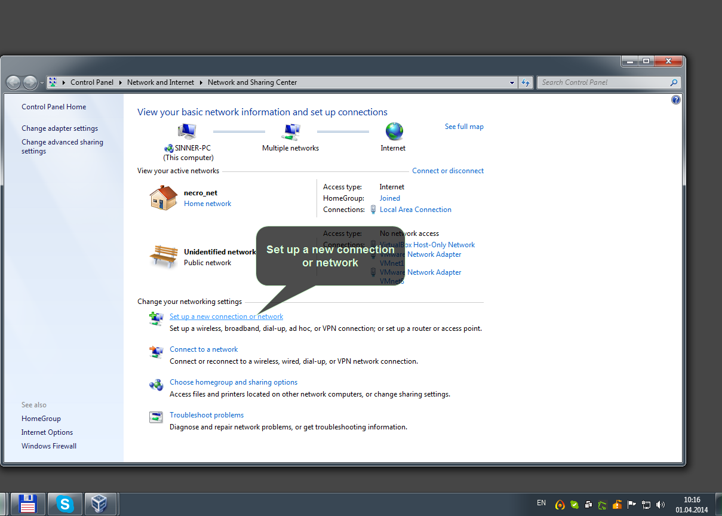
Task: Open Windows Firewall under See also
Action: [x=49, y=446]
